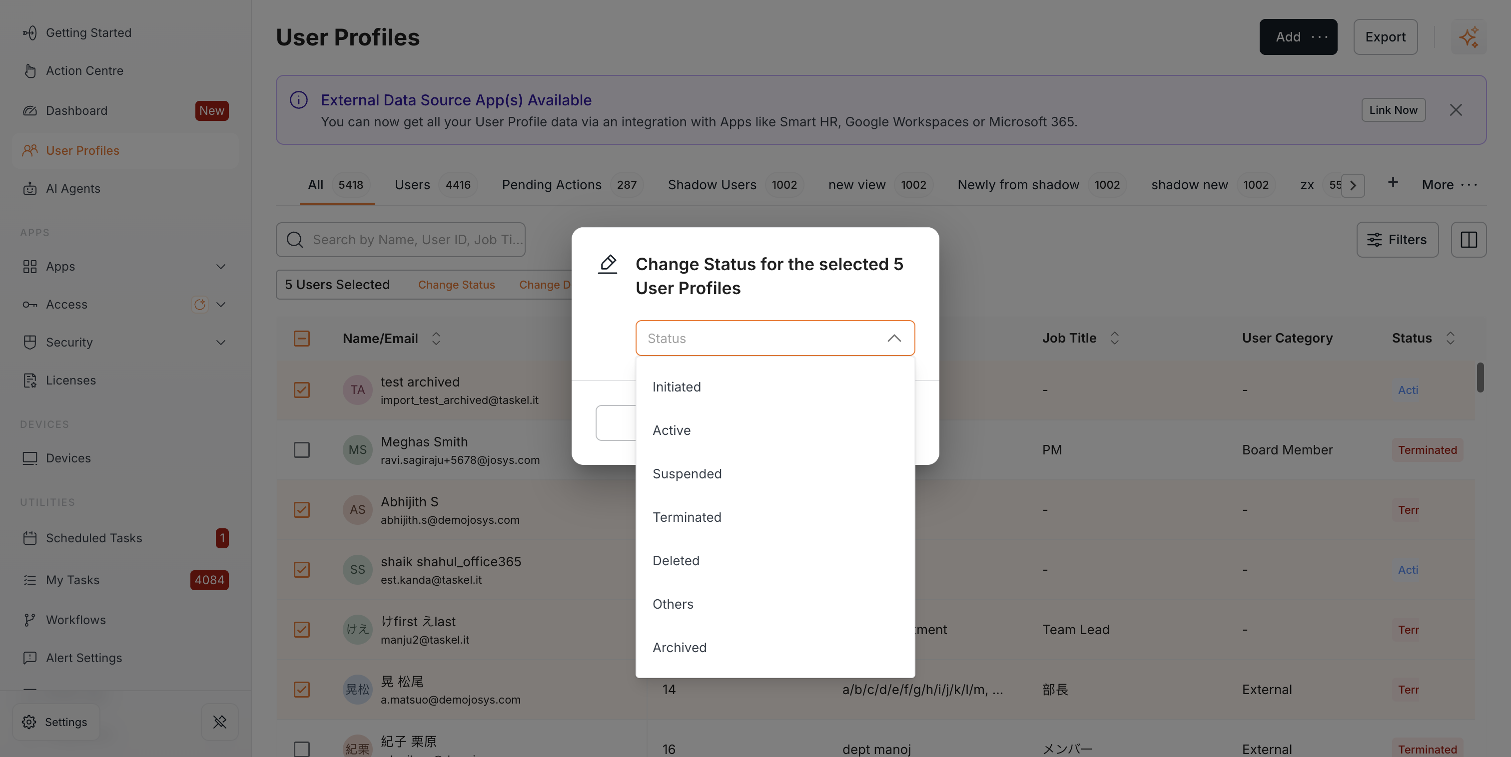Select Active from status list
The height and width of the screenshot is (757, 1511).
point(775,430)
